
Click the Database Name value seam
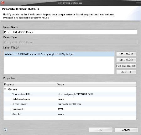[61, 99]
